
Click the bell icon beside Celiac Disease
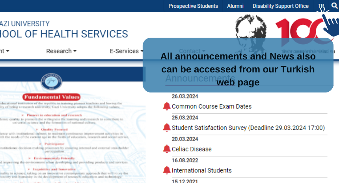pos(167,149)
